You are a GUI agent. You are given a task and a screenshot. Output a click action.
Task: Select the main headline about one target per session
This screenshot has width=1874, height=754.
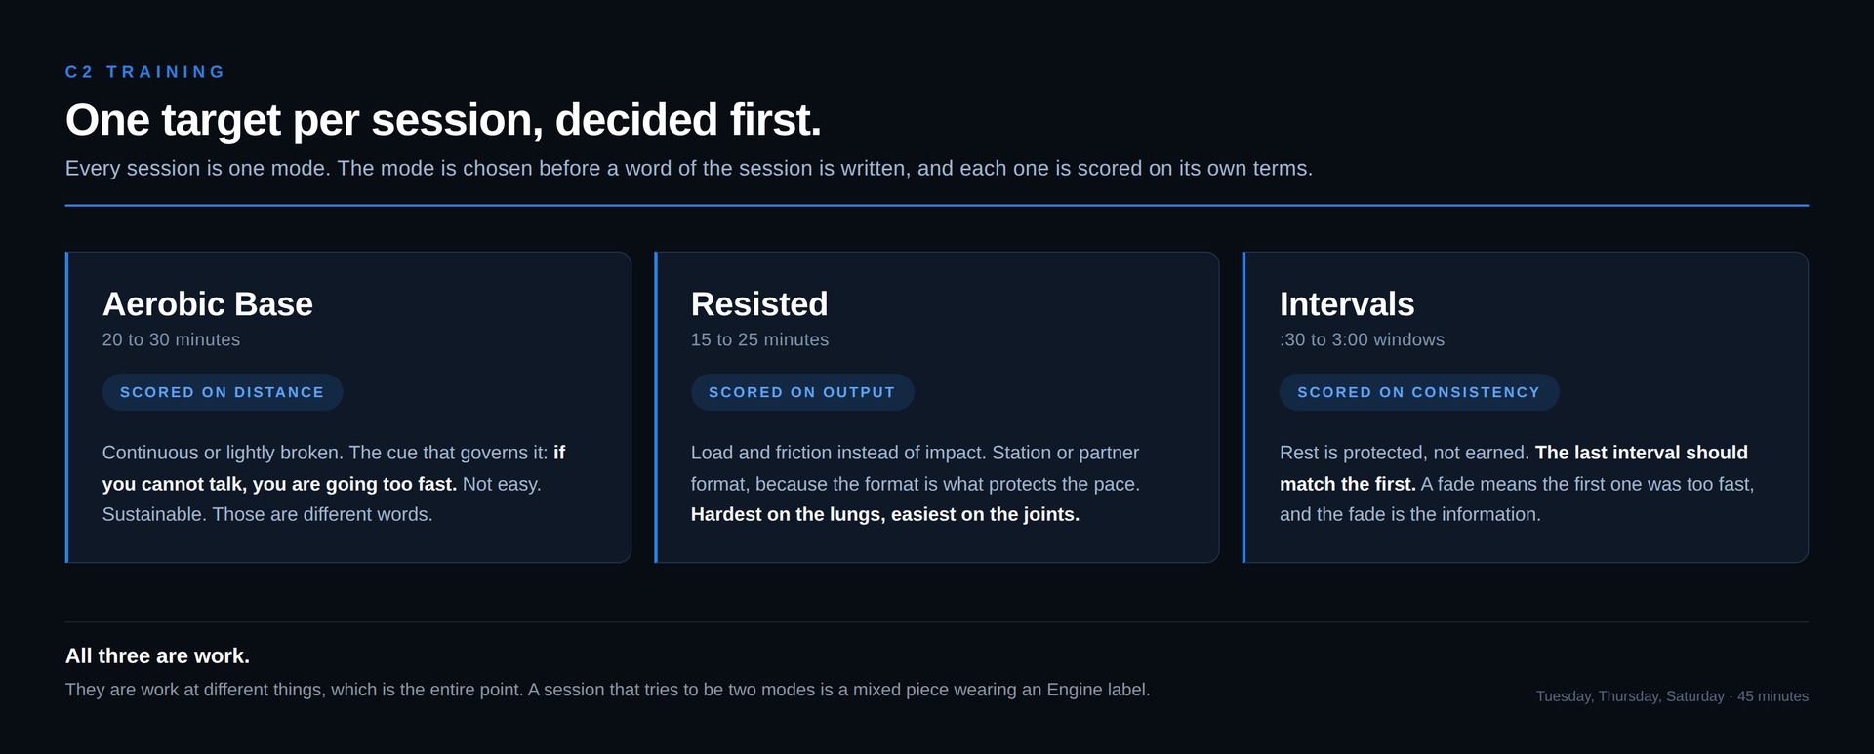pyautogui.click(x=443, y=120)
